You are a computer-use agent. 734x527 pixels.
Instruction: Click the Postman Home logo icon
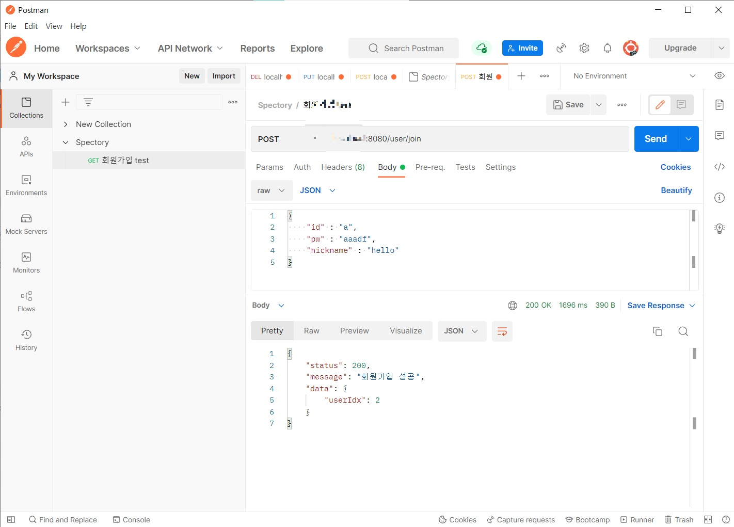(x=16, y=47)
